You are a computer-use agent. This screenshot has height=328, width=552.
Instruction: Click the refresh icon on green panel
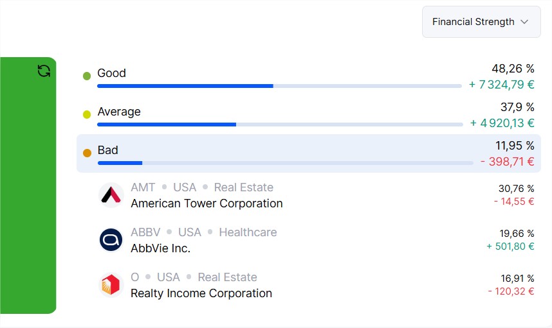[x=44, y=71]
